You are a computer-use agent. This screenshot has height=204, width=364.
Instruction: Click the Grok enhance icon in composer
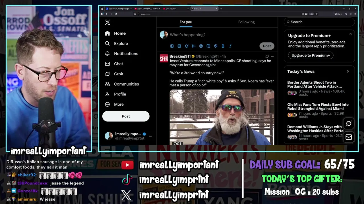[x=187, y=46]
